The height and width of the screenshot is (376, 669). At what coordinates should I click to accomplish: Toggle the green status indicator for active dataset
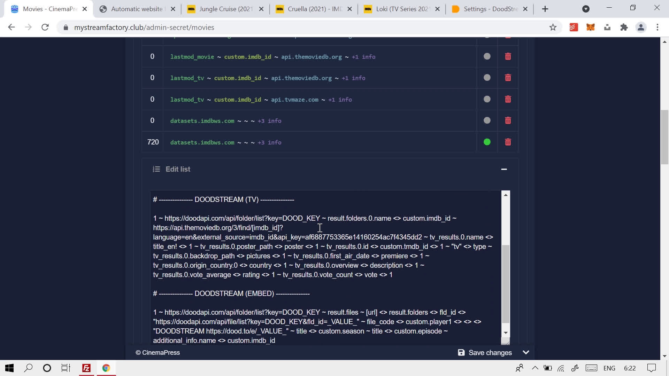pos(487,142)
